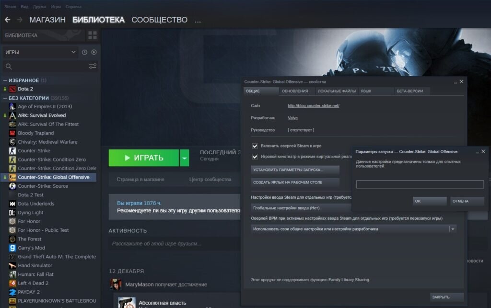Click the ARK: Survival Evolved icon

pos(12,115)
